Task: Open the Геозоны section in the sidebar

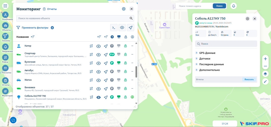Action: pyautogui.click(x=5, y=36)
